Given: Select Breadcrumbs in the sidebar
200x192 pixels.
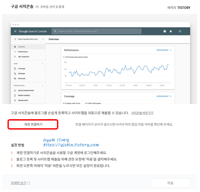Looking at the screenshot, I should (x=28, y=100).
